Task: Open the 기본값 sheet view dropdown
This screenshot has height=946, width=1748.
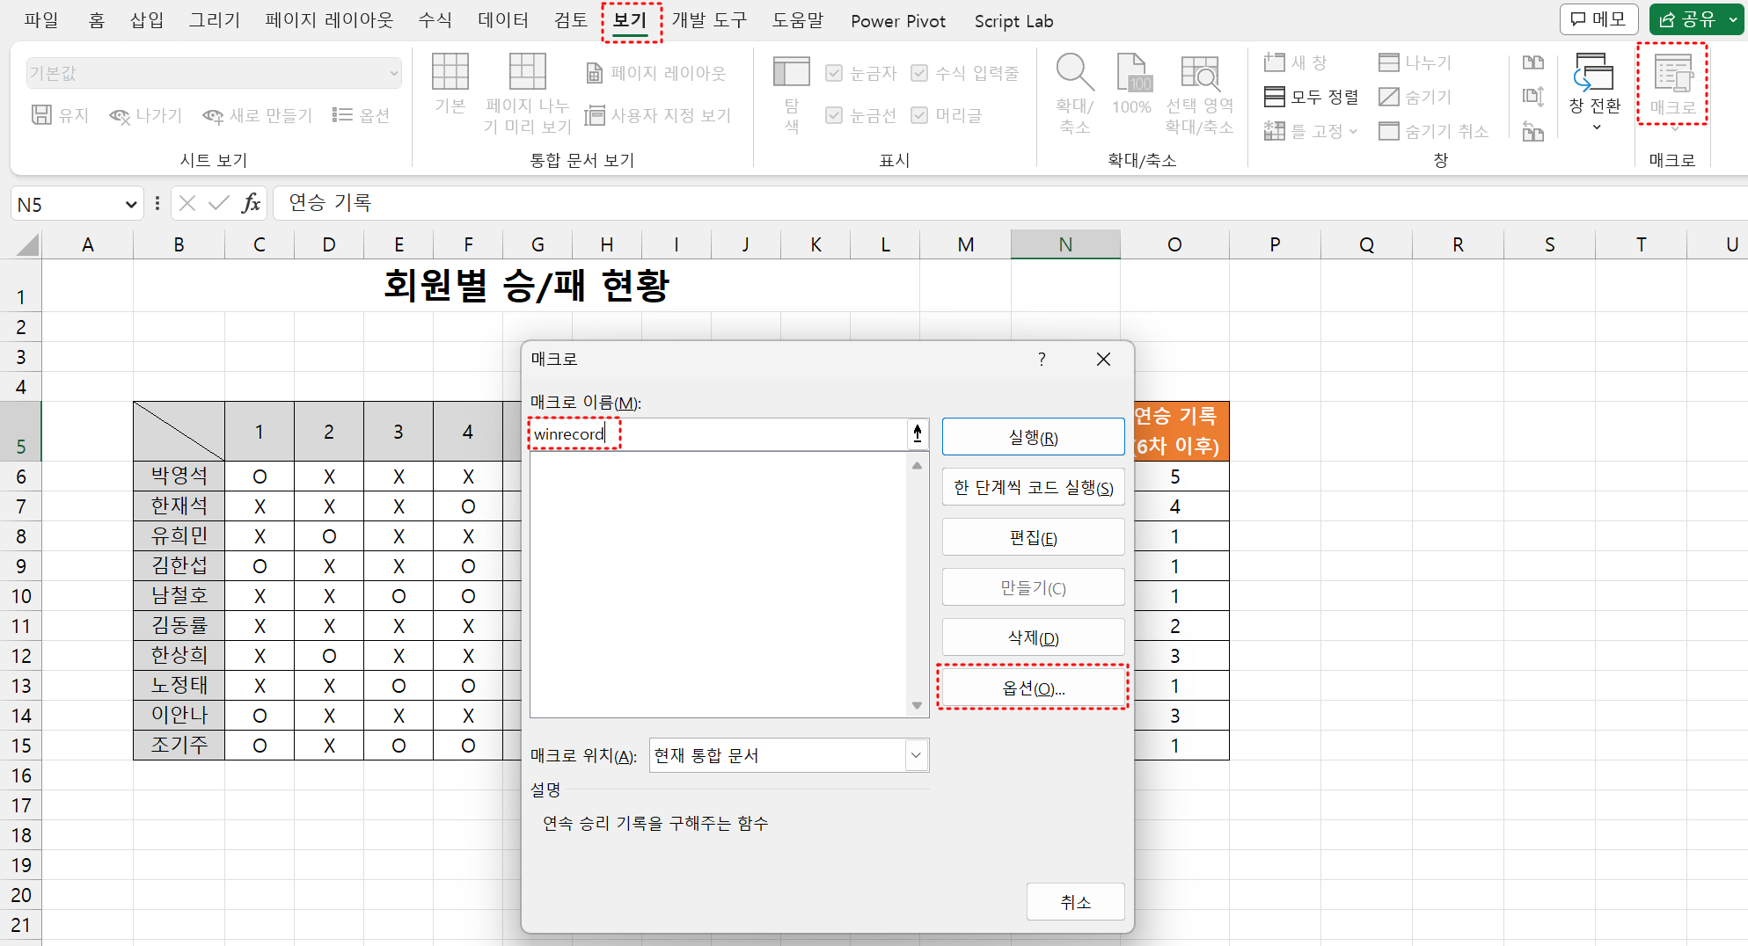Action: pos(214,73)
